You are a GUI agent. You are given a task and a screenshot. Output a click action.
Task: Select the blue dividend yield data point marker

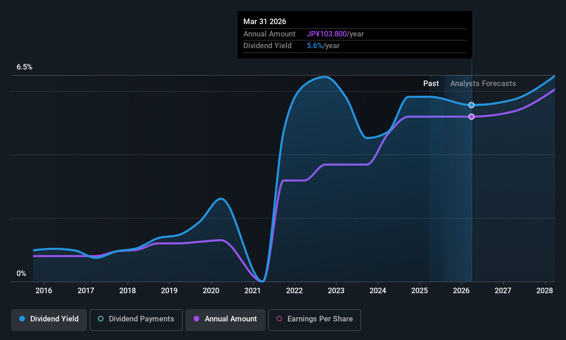coord(472,105)
